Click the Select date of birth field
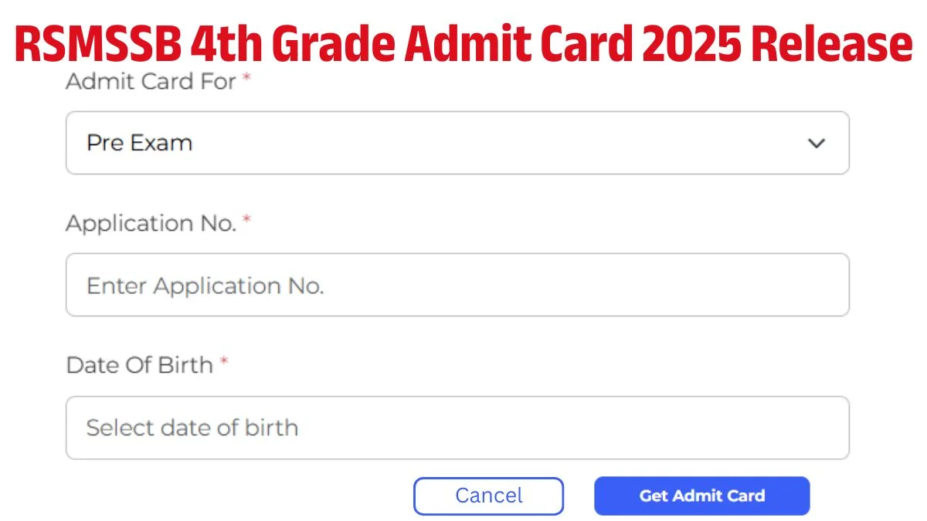 (x=457, y=428)
